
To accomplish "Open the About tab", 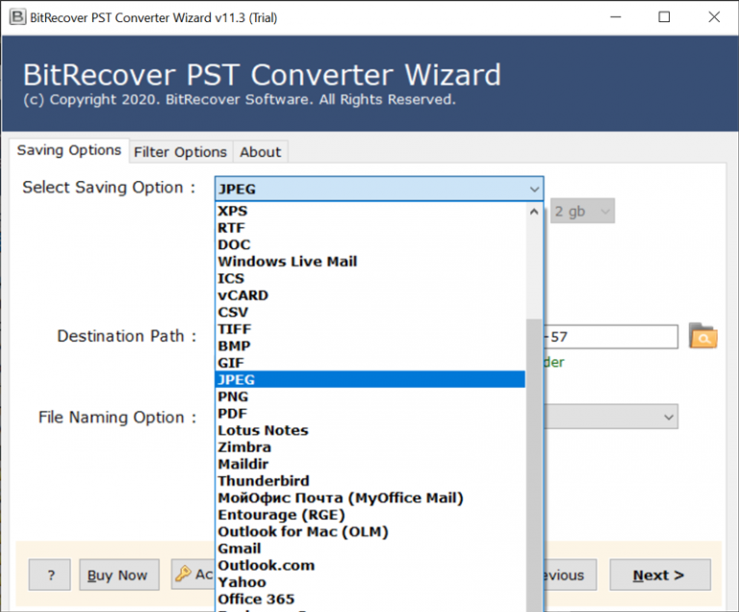I will [x=260, y=152].
